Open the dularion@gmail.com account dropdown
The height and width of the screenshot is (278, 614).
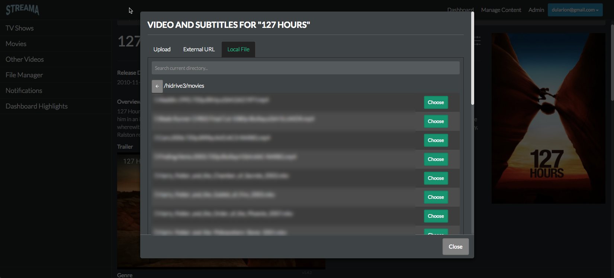pyautogui.click(x=575, y=10)
